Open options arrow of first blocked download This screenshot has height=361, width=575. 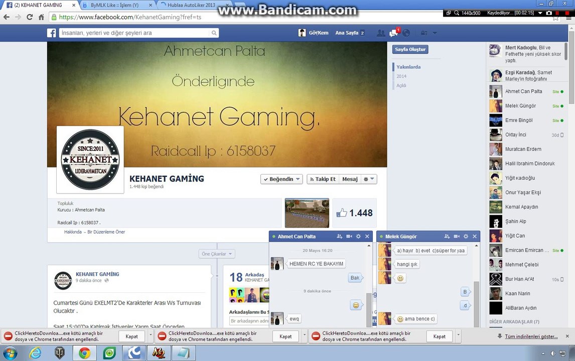151,336
